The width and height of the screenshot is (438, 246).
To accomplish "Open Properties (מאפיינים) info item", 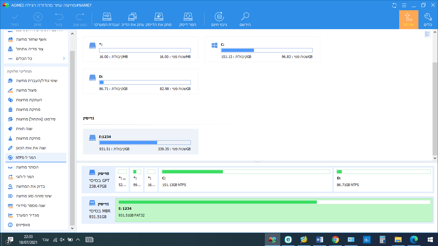I will 36,225.
